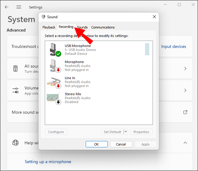Click the Input devices troubleshoot link
The width and height of the screenshot is (198, 171).
click(173, 46)
